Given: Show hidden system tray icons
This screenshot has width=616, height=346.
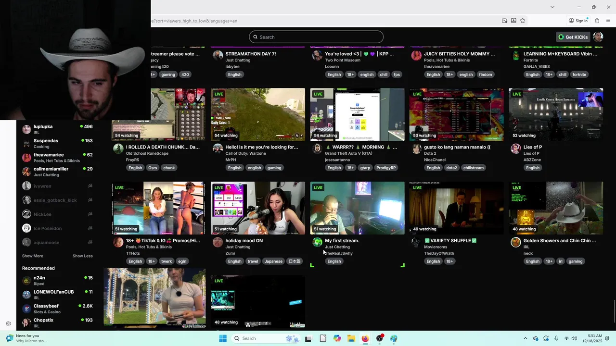Looking at the screenshot, I should pos(525,338).
